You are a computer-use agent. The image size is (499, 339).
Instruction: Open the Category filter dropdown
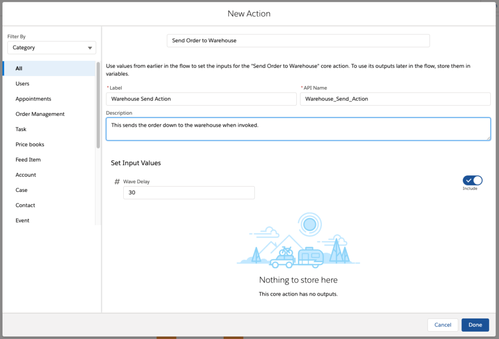click(x=51, y=47)
